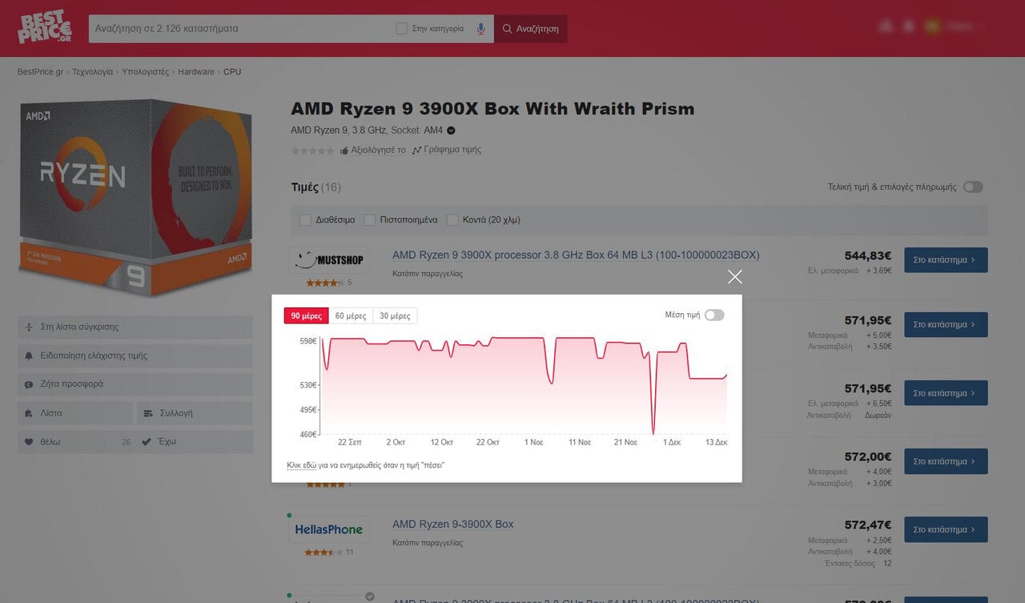Close the price chart popup with X
This screenshot has height=603, width=1025.
click(735, 277)
